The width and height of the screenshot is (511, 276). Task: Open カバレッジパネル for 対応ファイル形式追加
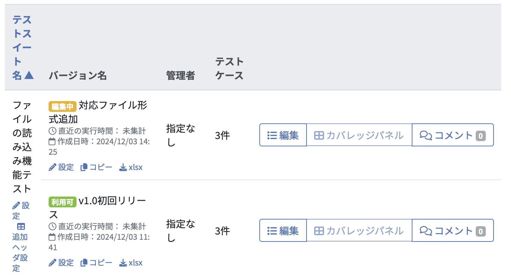[359, 135]
